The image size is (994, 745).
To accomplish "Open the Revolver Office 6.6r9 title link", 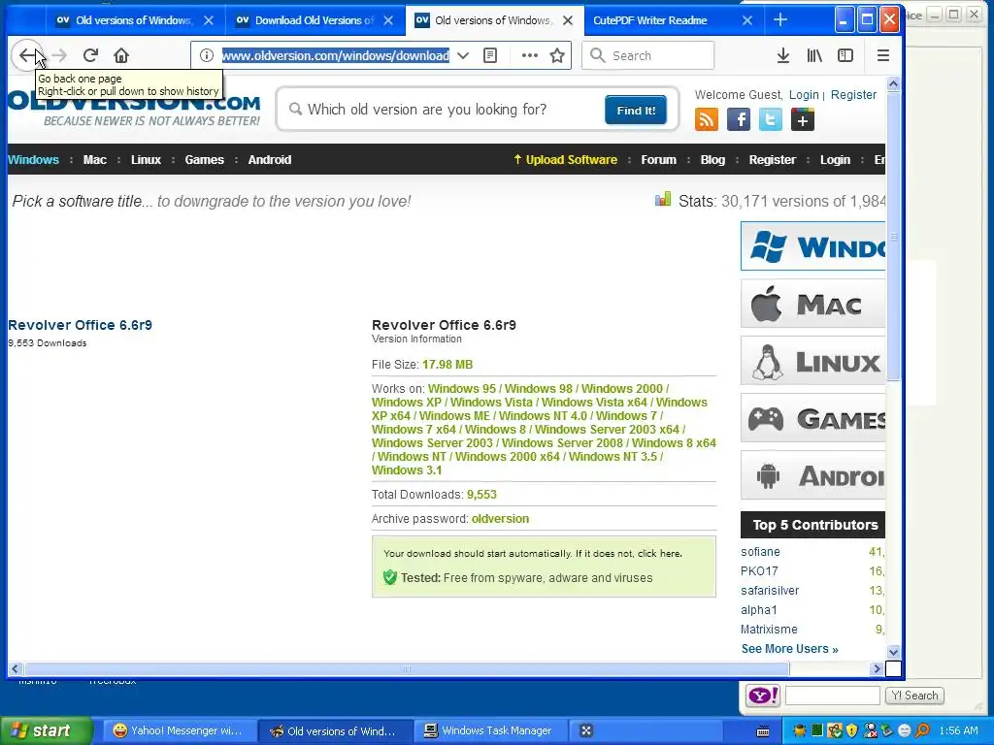I will (80, 325).
